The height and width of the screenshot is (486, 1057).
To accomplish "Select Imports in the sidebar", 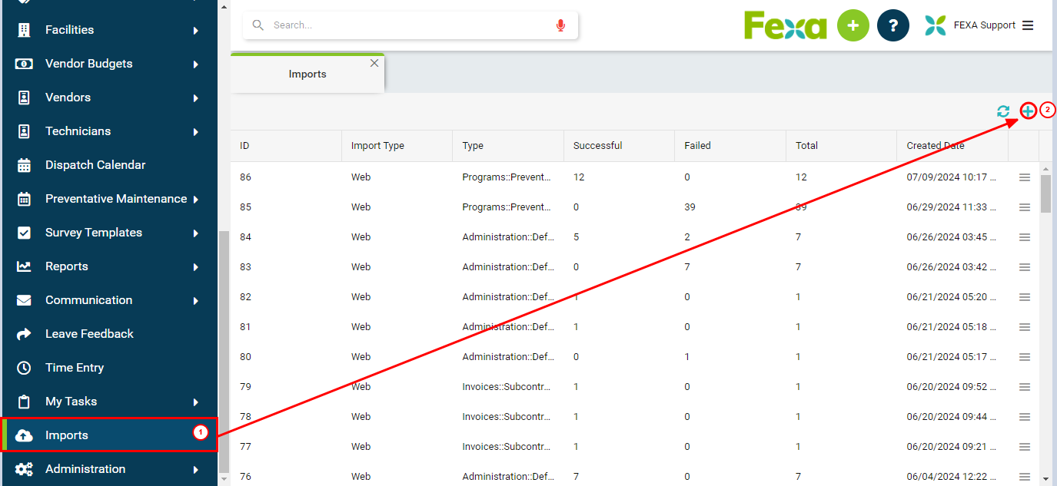I will point(67,435).
